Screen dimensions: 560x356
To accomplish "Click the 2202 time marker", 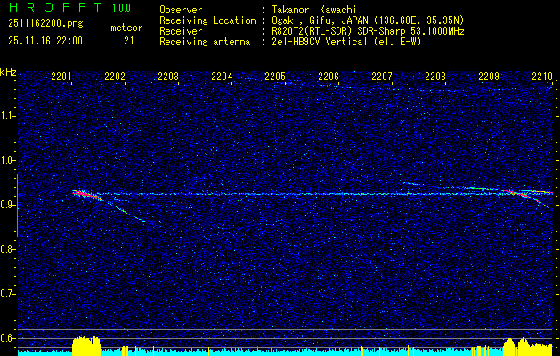I will (115, 76).
